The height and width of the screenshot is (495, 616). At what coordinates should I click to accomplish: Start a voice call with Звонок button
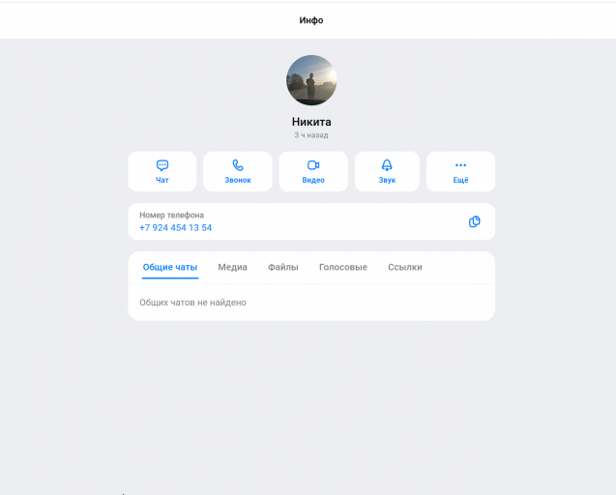[238, 172]
